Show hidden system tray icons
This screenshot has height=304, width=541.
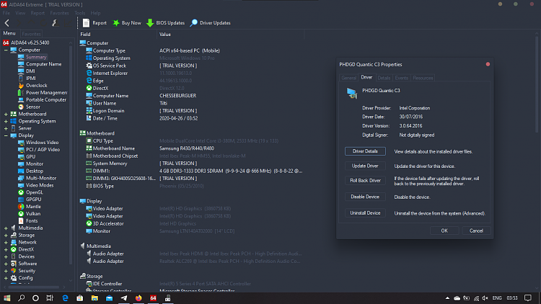(x=447, y=298)
